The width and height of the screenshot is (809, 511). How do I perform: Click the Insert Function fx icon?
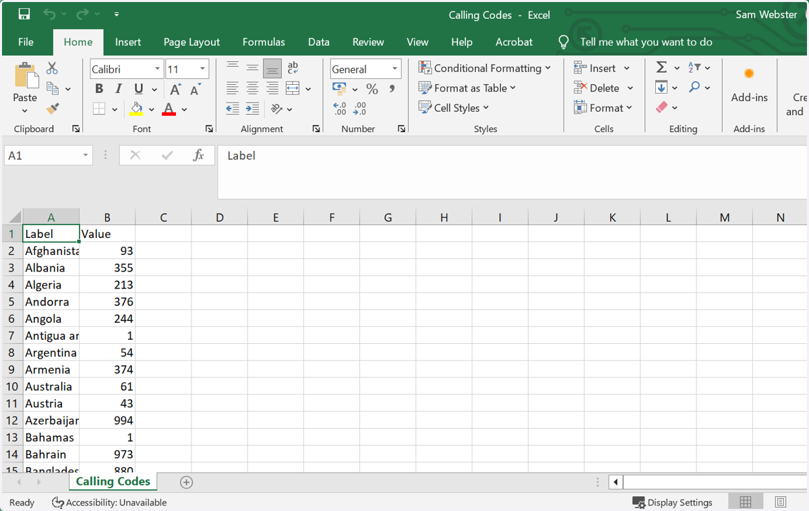[198, 156]
